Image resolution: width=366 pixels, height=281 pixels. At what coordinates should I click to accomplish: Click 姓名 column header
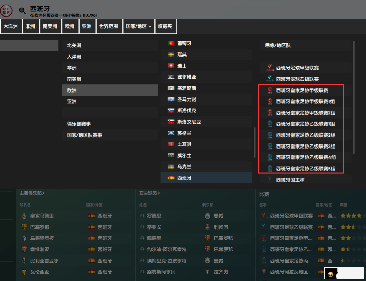(x=143, y=205)
